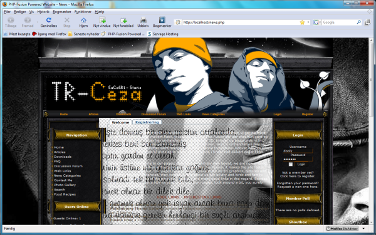376x235 pixels.
Task: Open the Google search engine dropdown
Action: [316, 23]
